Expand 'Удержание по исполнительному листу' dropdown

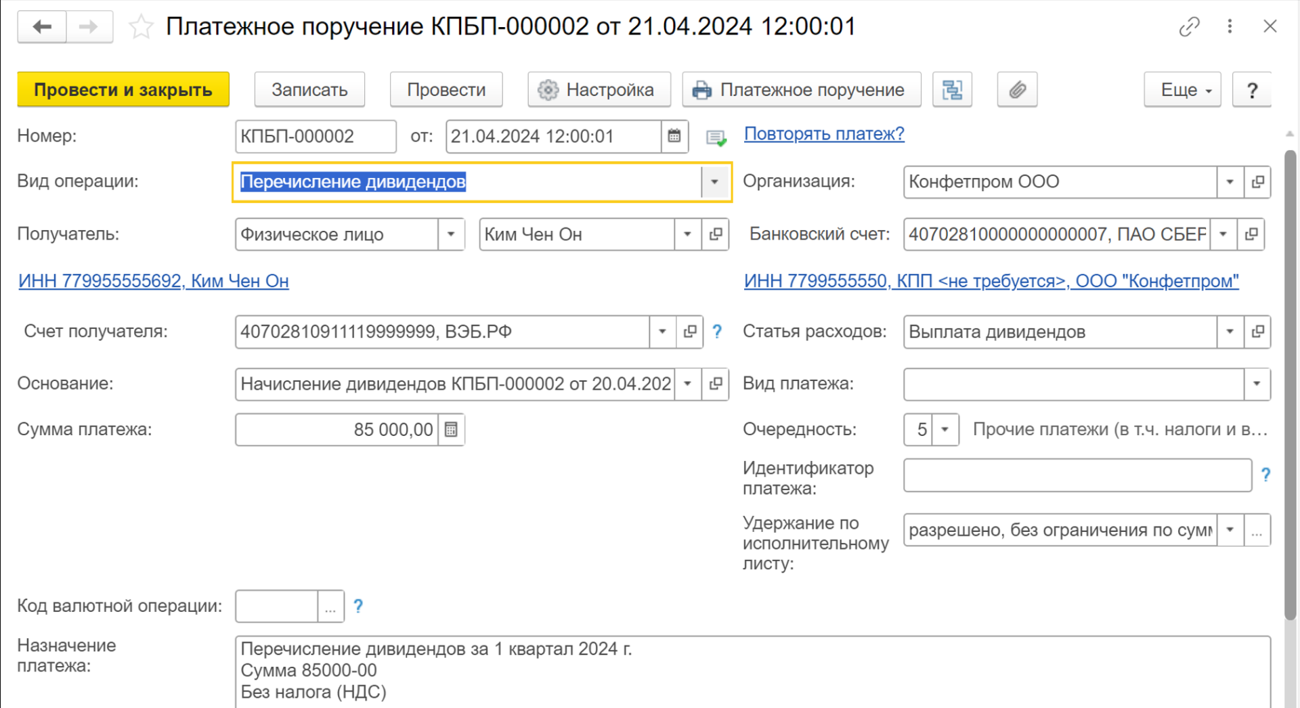click(x=1230, y=530)
